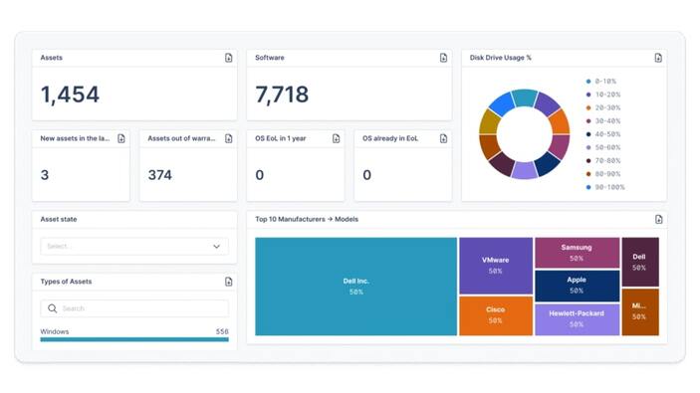Click the Types of Assets export icon
The width and height of the screenshot is (700, 393).
click(229, 282)
